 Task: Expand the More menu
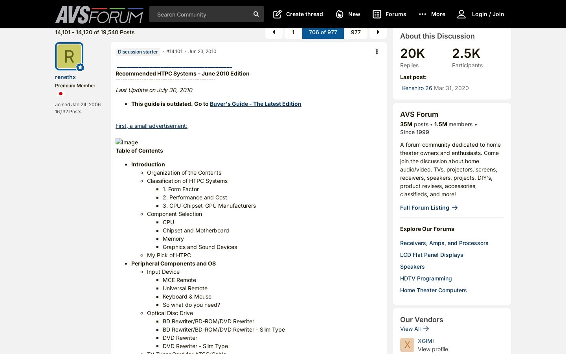432,14
